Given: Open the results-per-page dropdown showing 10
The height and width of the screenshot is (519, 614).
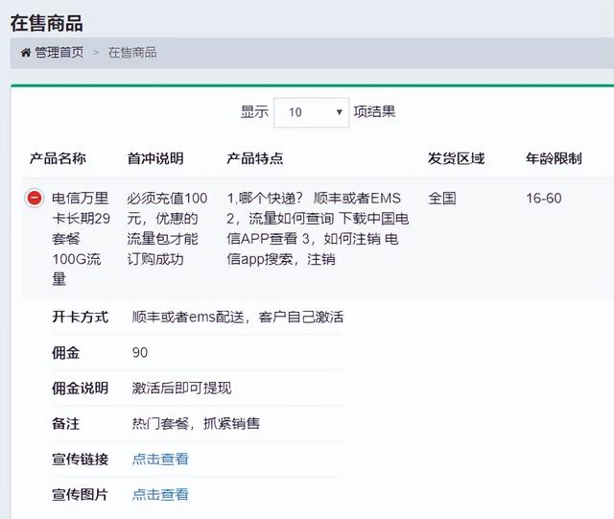Looking at the screenshot, I should [310, 112].
